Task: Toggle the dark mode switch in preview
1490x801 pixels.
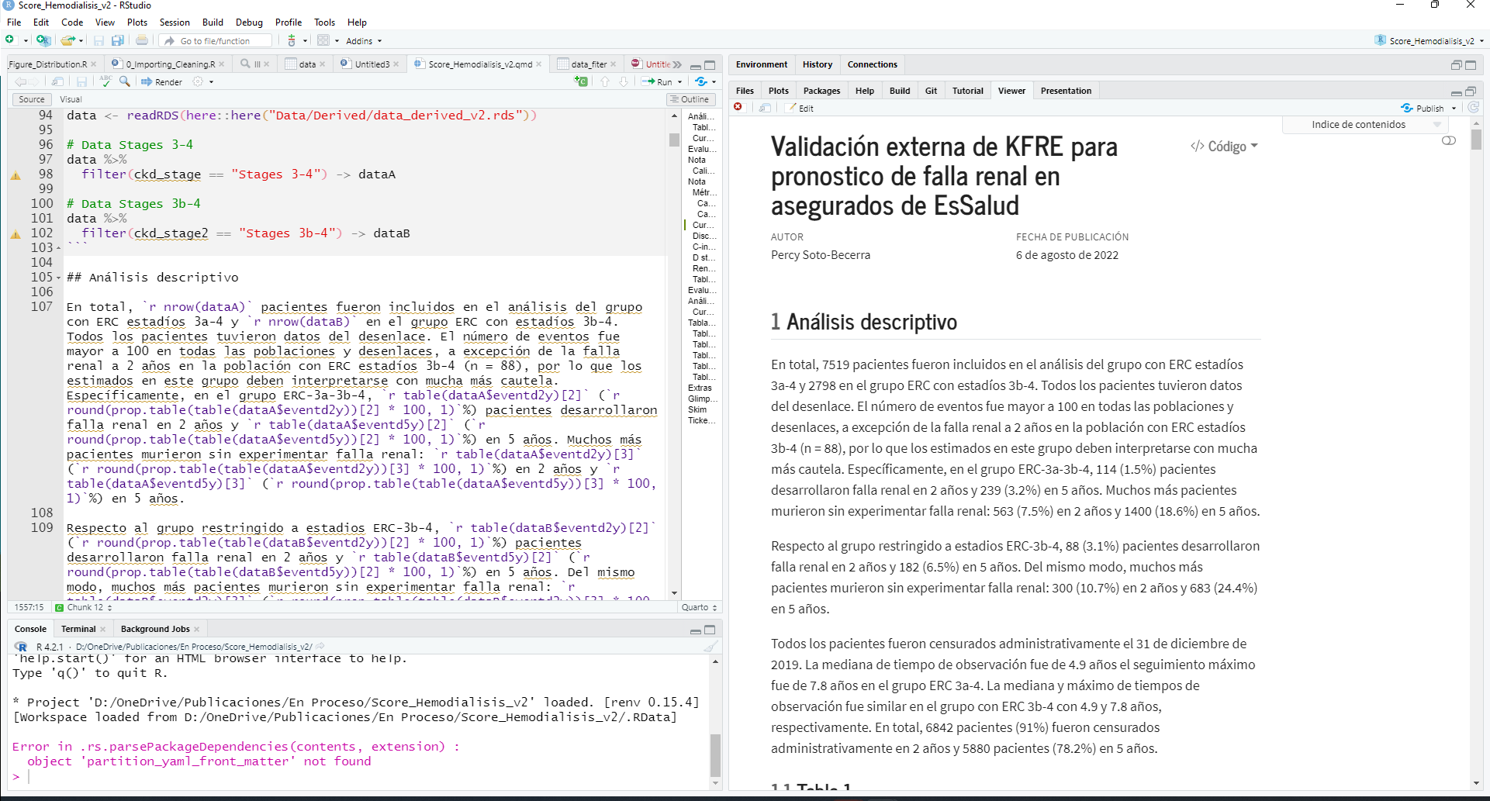Action: coord(1448,141)
